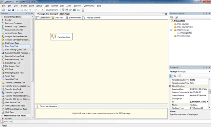Select the Data Flow Task box on canvas
Screen dimensions: 211x127
coord(61,37)
